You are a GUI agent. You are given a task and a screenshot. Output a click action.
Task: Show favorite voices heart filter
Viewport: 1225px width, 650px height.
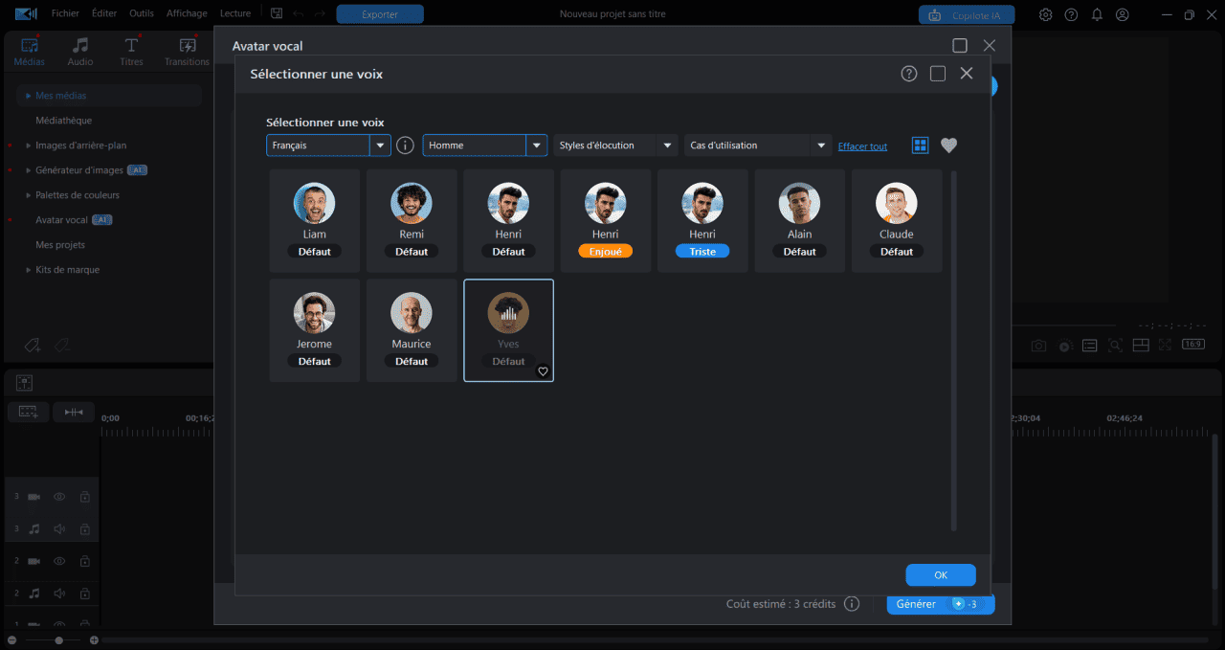948,146
